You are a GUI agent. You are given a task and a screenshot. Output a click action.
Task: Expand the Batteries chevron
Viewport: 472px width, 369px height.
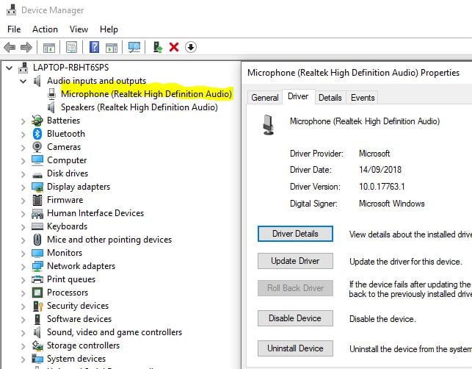point(23,121)
